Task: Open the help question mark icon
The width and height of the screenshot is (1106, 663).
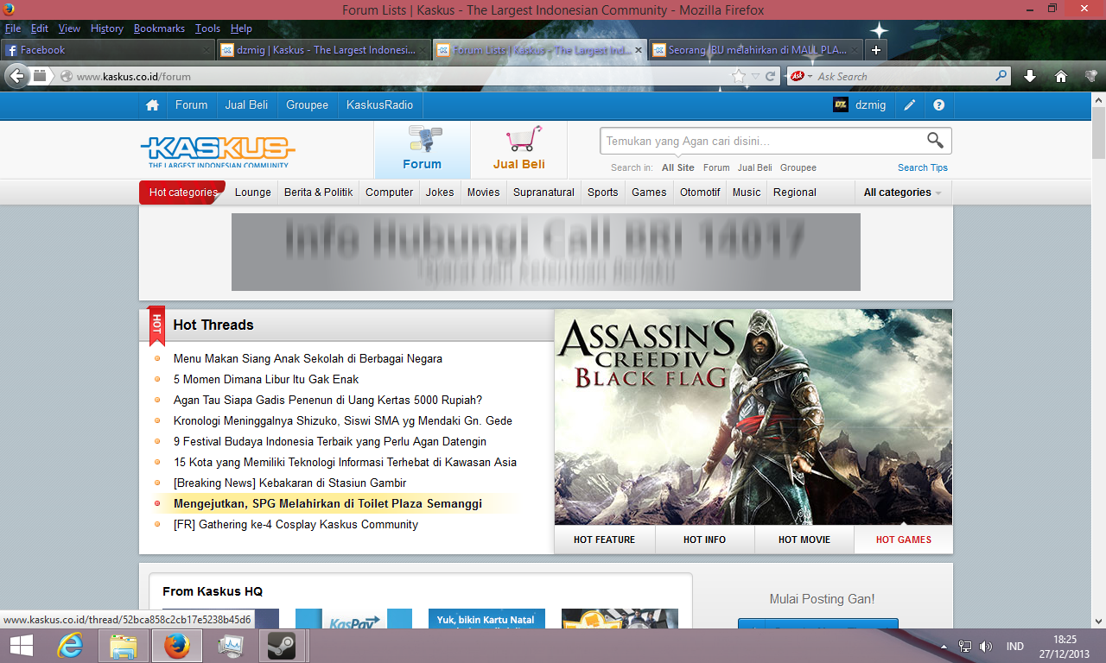Action: tap(939, 105)
